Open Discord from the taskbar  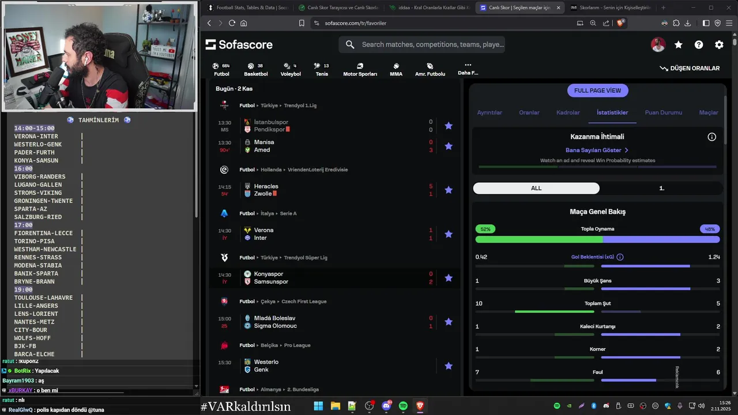click(x=386, y=406)
